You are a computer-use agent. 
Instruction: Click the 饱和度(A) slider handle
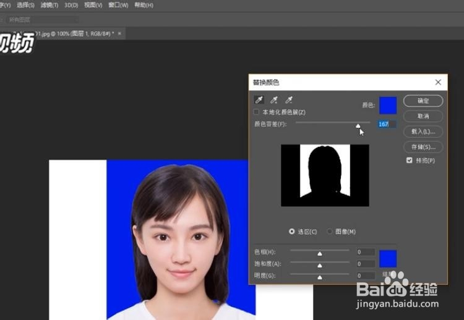pos(320,266)
